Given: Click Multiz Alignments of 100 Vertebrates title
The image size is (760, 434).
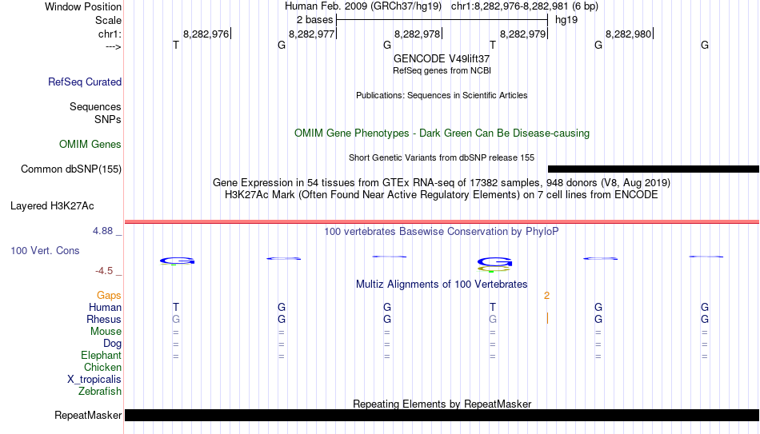Looking at the screenshot, I should click(x=442, y=285).
